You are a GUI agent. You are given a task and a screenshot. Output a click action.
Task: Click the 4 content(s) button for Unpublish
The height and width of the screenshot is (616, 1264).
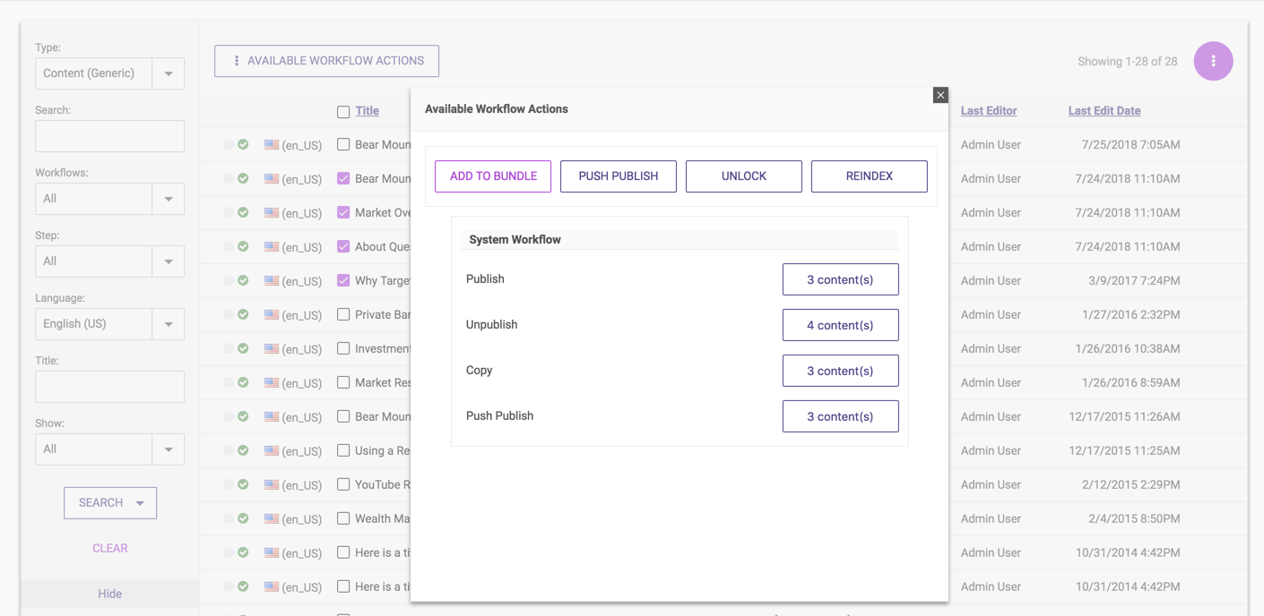pyautogui.click(x=840, y=325)
